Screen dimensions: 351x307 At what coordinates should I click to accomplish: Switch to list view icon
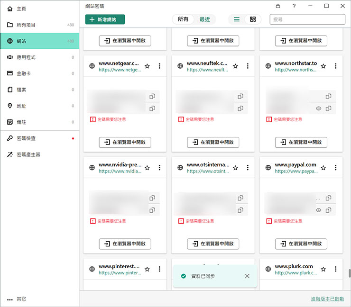tap(237, 19)
